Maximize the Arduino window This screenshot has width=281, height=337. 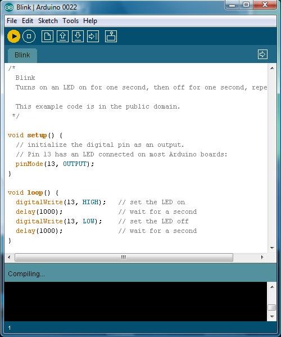tap(246, 5)
